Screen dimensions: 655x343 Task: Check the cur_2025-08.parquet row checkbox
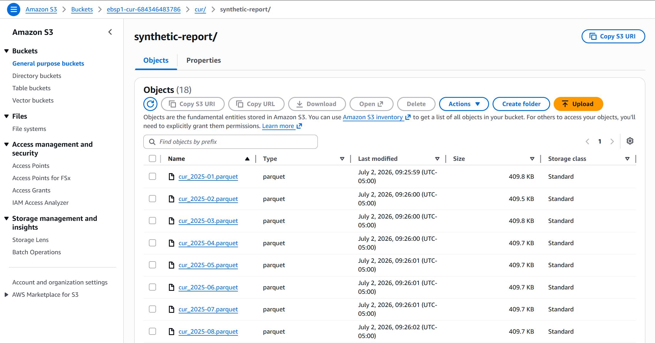tap(152, 331)
